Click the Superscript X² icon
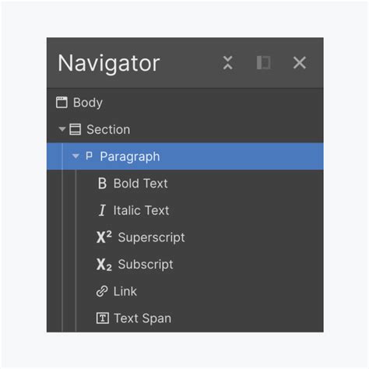Screen dimensions: 369x369 pos(104,237)
